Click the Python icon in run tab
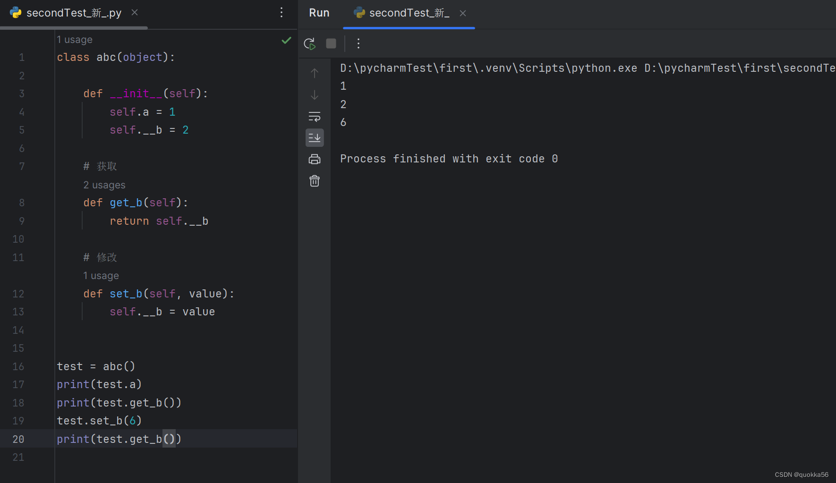Image resolution: width=836 pixels, height=483 pixels. coord(359,13)
